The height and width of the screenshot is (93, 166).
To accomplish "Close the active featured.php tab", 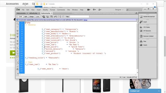I will click(52, 13).
